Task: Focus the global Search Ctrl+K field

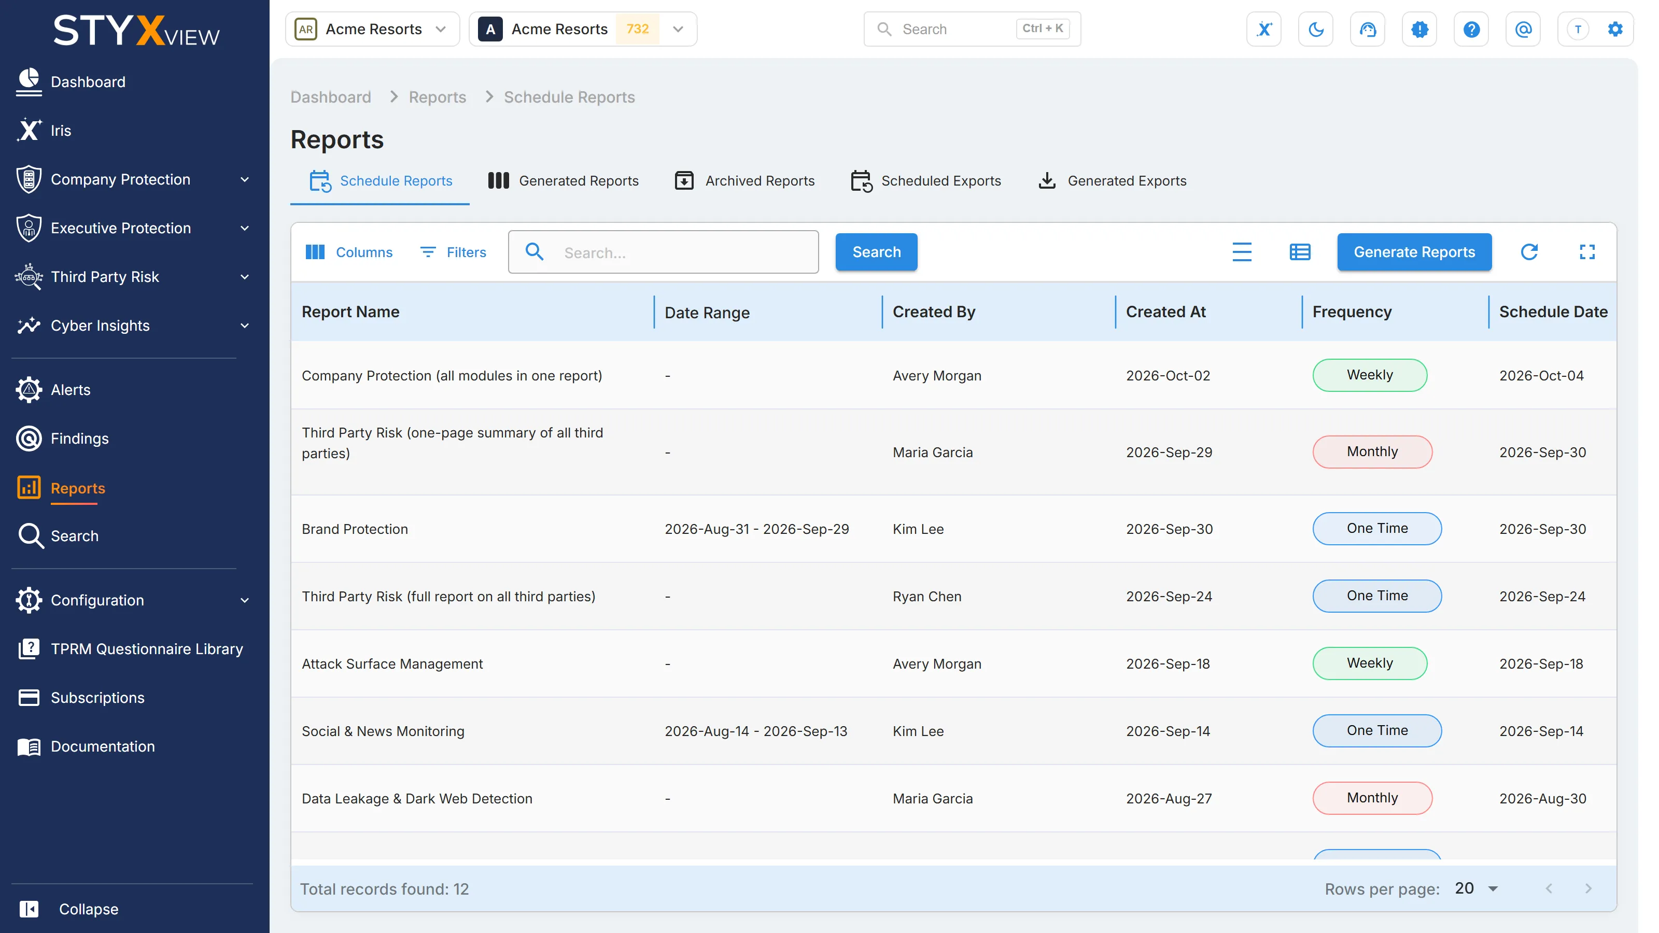Action: [972, 29]
